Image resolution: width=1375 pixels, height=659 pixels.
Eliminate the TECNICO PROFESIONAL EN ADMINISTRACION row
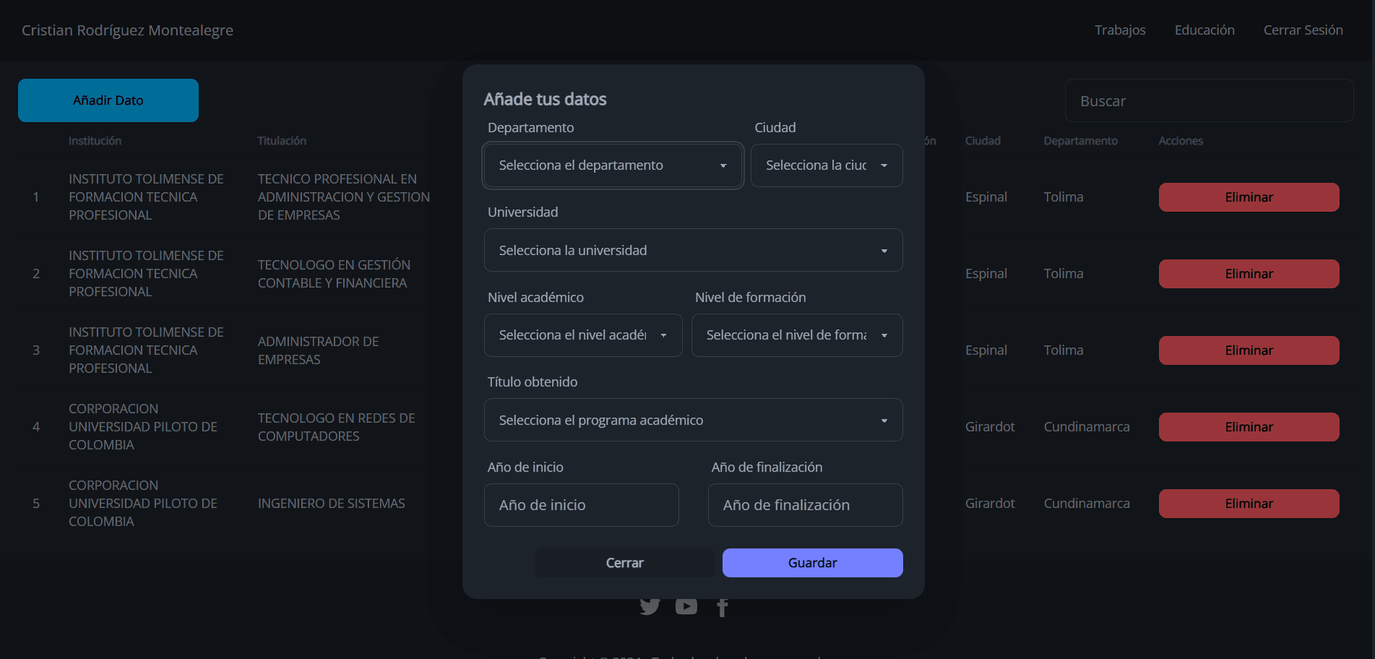tap(1249, 197)
